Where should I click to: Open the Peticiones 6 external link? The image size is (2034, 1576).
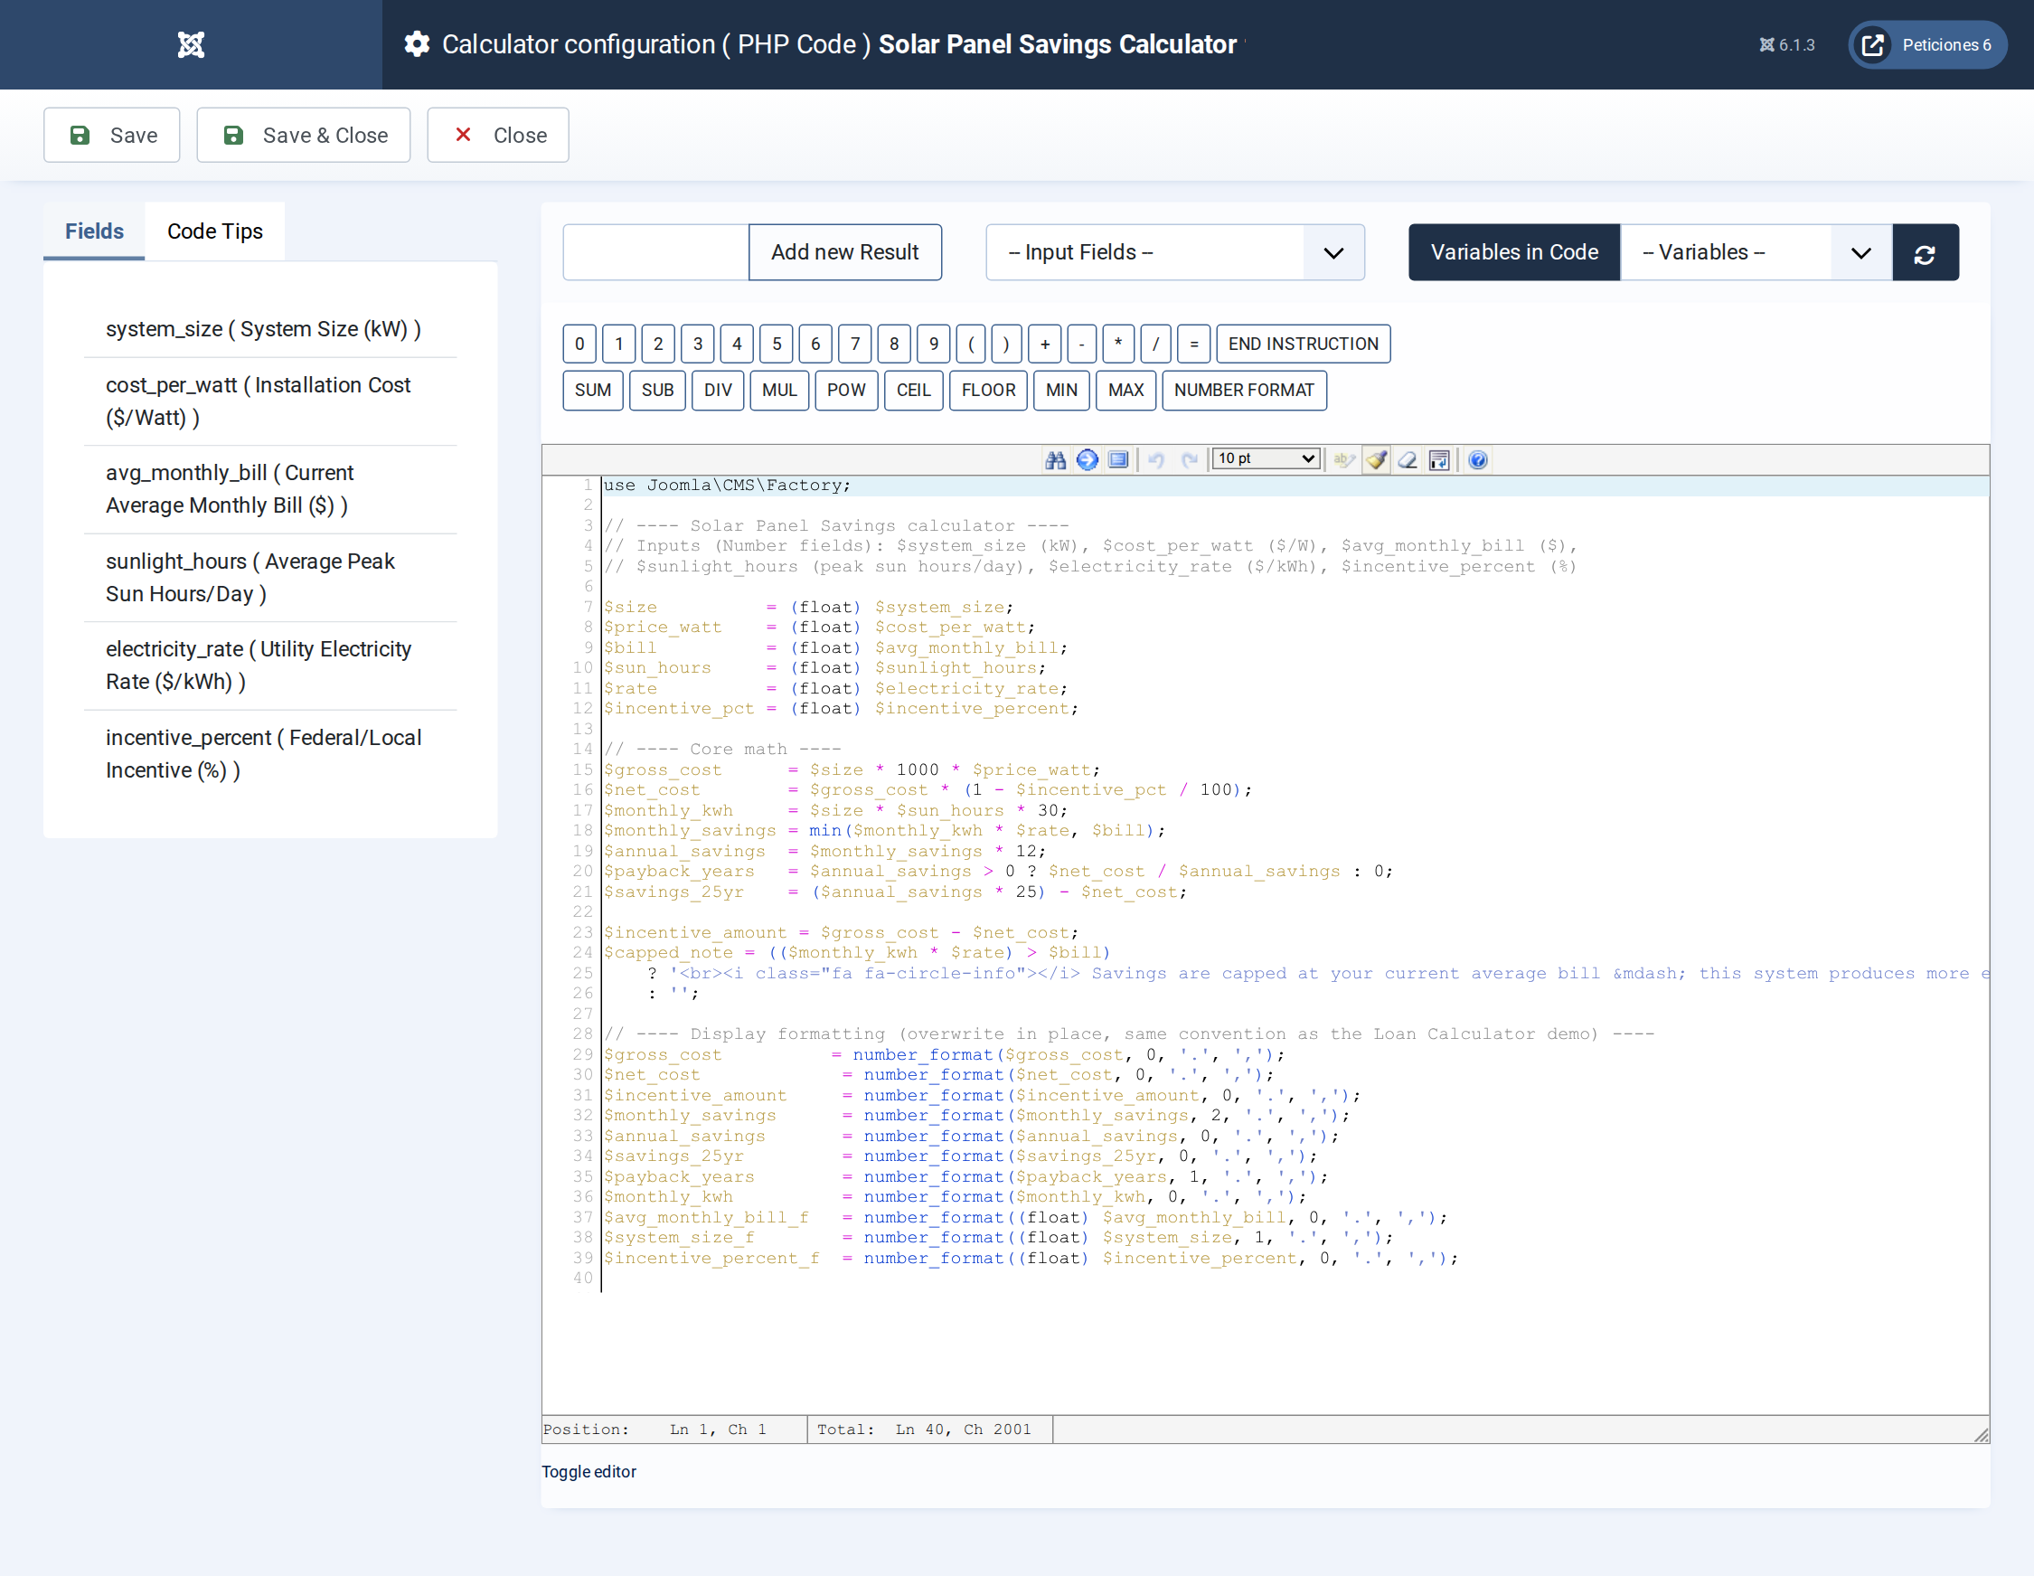1927,44
